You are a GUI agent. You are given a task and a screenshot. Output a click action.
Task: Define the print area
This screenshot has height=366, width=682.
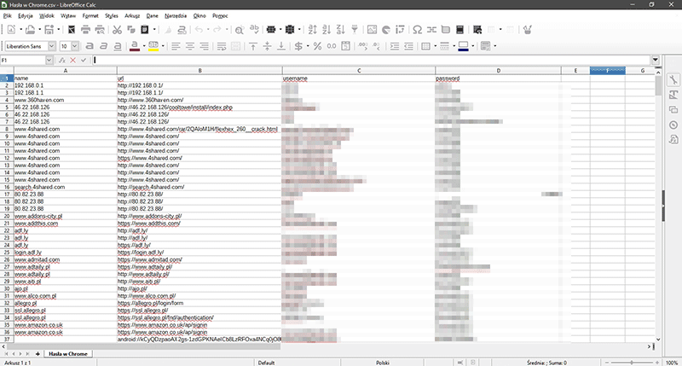477,30
